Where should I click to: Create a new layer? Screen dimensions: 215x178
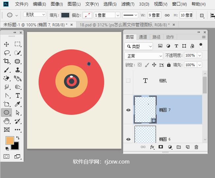[188, 147]
